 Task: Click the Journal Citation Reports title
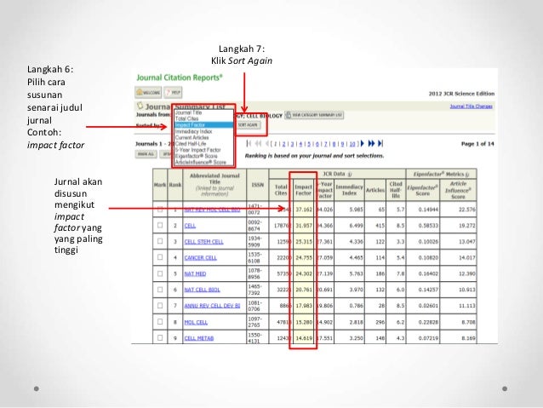[x=180, y=78]
